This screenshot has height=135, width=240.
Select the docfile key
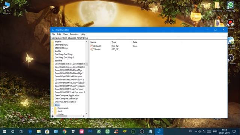click(58, 51)
